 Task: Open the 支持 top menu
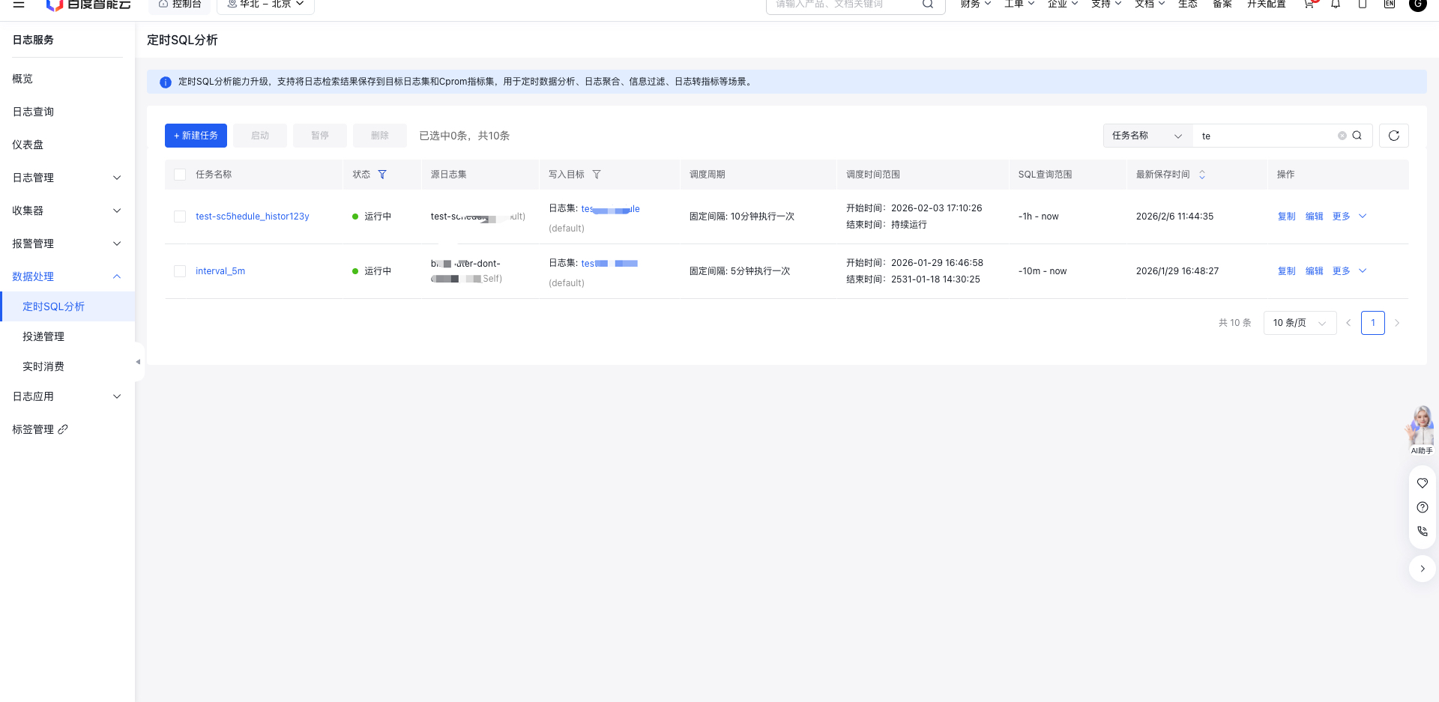1106,4
